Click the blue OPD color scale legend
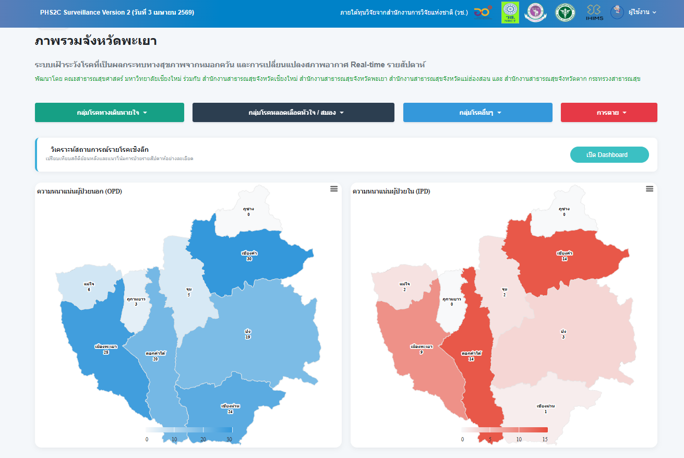This screenshot has width=684, height=458. click(189, 430)
